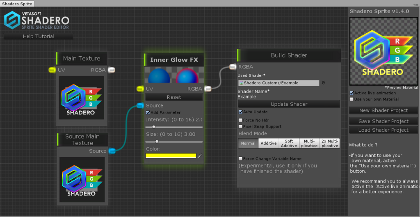Click the Vetasoft Shadero logo
Image resolution: width=420 pixels, height=217 pixels.
37,20
